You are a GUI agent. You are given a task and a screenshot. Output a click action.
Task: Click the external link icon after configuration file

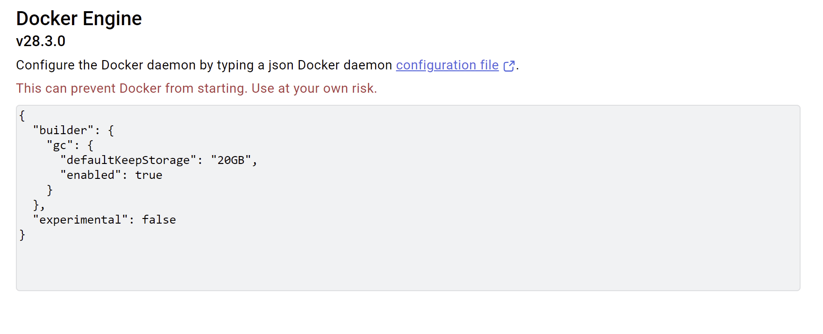pyautogui.click(x=509, y=66)
